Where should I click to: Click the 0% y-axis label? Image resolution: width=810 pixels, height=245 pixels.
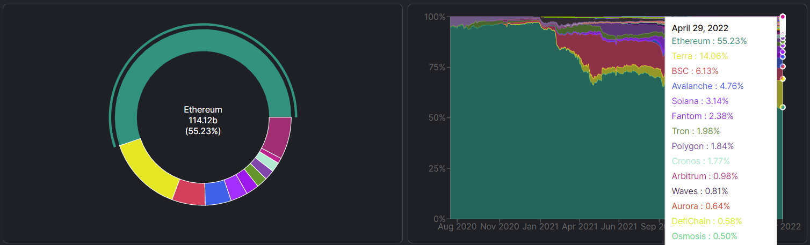[x=439, y=219]
